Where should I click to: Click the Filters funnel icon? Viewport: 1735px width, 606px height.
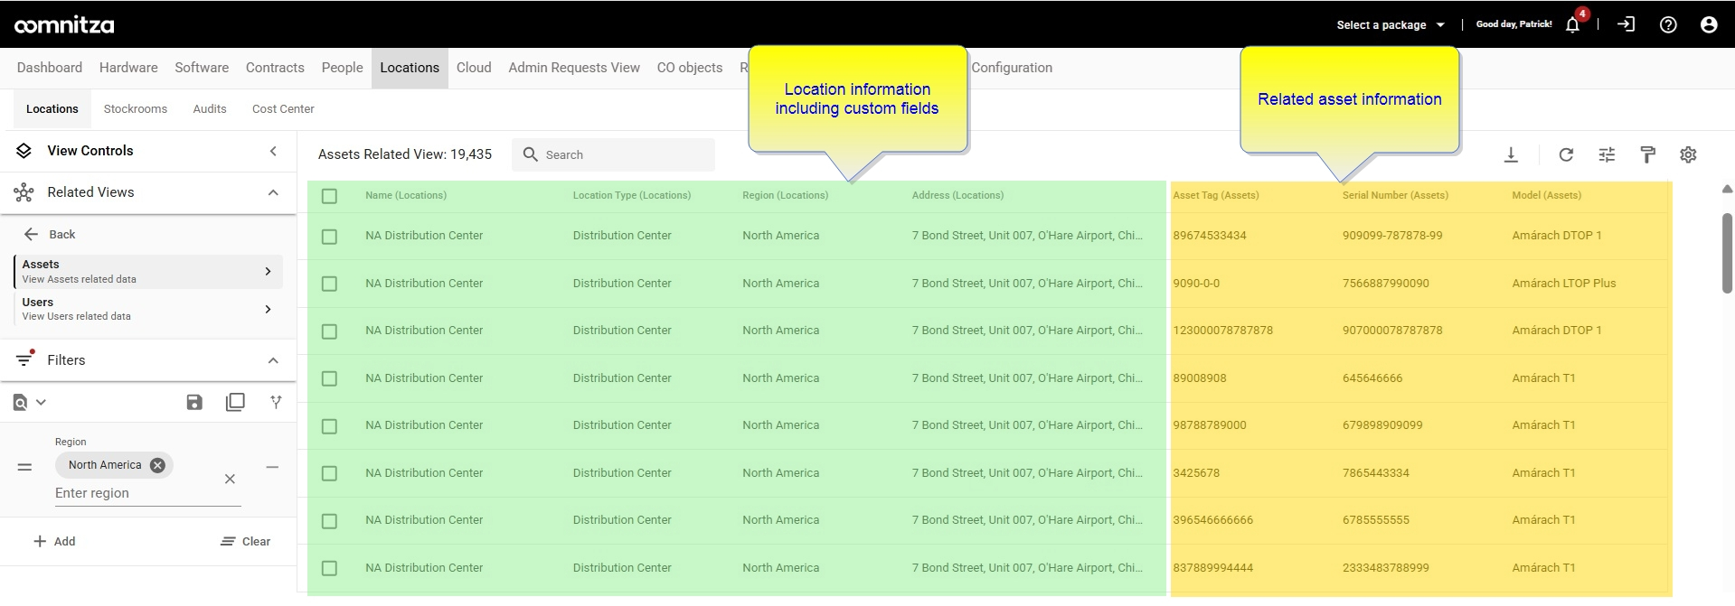coord(24,359)
